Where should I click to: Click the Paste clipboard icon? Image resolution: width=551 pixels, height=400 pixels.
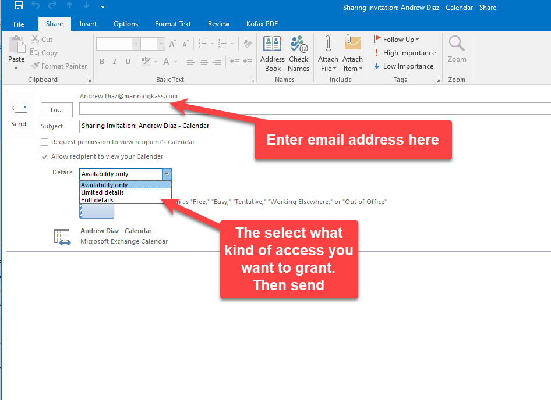click(x=16, y=44)
